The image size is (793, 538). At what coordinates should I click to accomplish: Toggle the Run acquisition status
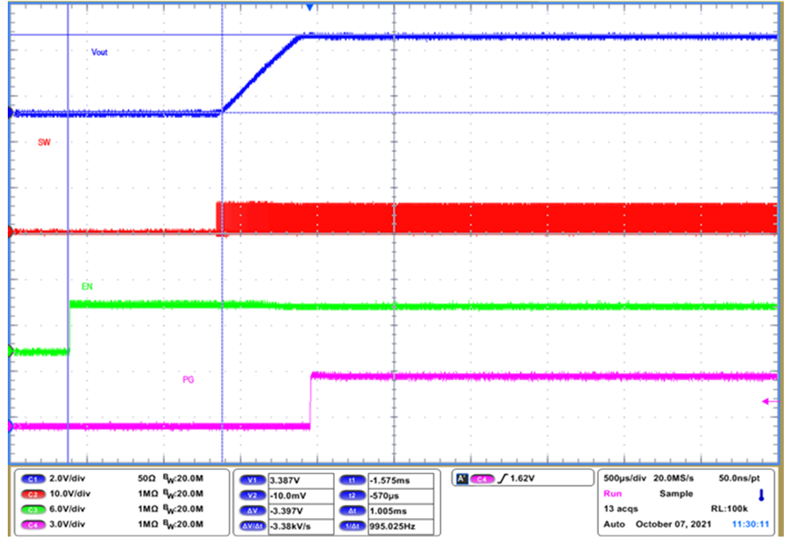click(x=612, y=493)
